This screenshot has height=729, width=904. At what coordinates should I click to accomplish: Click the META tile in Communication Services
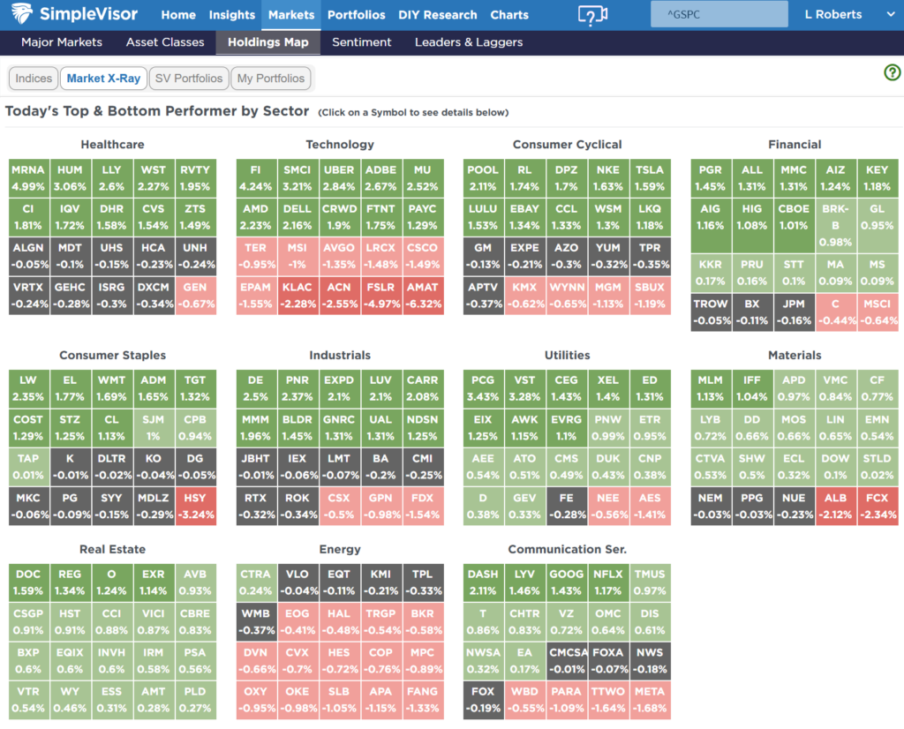(649, 700)
